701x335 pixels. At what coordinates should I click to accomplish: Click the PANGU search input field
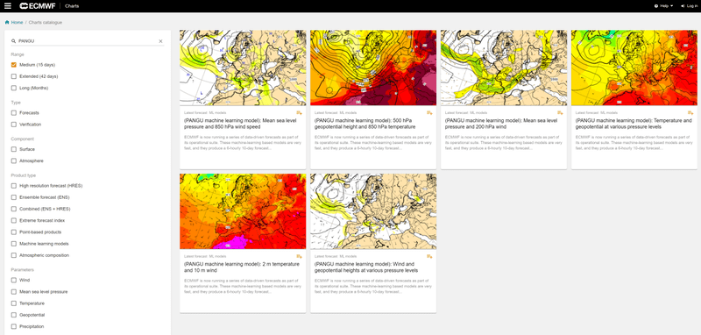coord(87,41)
